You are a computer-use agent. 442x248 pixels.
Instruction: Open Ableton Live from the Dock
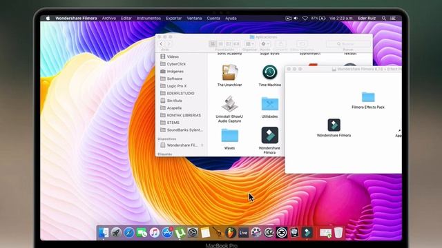click(x=243, y=233)
